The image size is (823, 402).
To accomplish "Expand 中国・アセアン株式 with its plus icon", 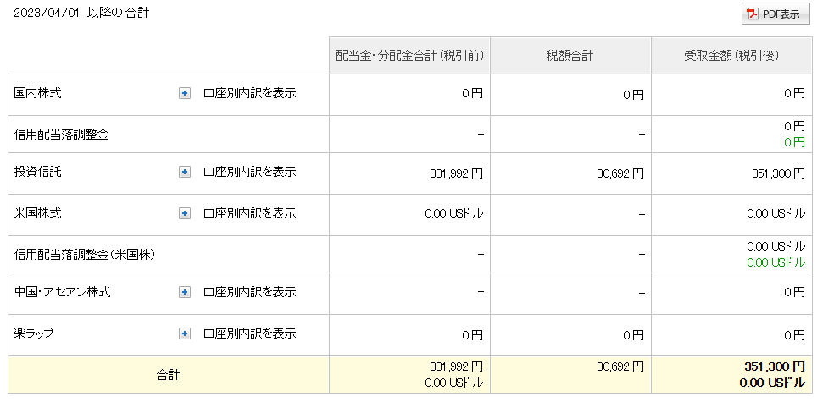I will pyautogui.click(x=185, y=293).
